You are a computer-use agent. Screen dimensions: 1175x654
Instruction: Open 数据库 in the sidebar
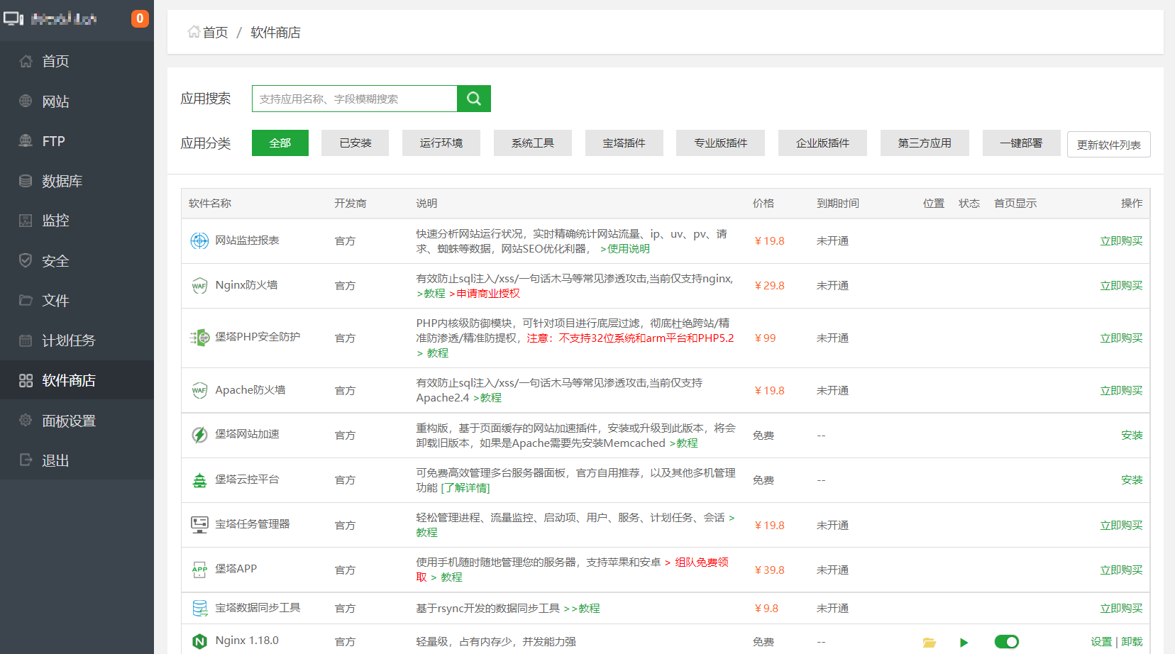click(x=77, y=181)
